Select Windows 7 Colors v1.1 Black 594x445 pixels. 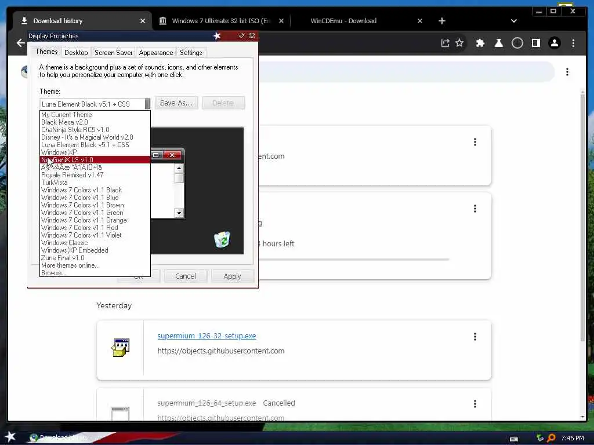click(x=95, y=190)
